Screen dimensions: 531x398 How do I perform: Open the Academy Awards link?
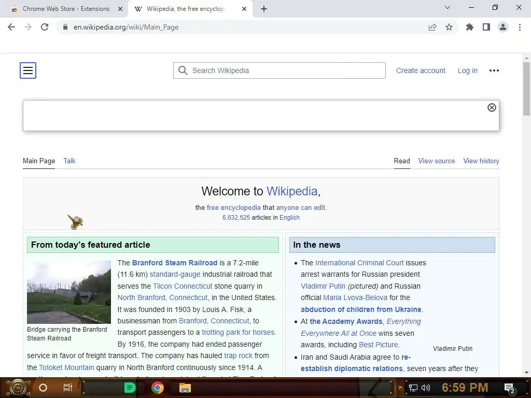[346, 321]
